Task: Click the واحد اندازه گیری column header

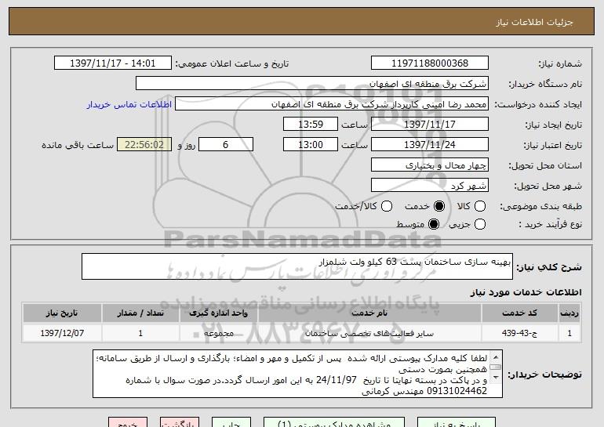Action: 218,313
